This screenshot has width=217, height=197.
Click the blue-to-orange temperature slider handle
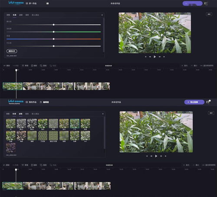[54, 39]
